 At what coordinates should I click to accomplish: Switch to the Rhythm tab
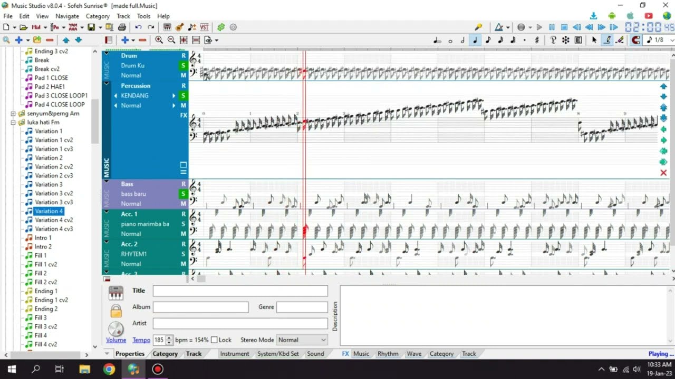pyautogui.click(x=388, y=354)
